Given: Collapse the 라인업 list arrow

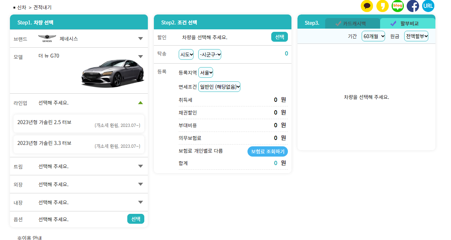Looking at the screenshot, I should coord(140,103).
